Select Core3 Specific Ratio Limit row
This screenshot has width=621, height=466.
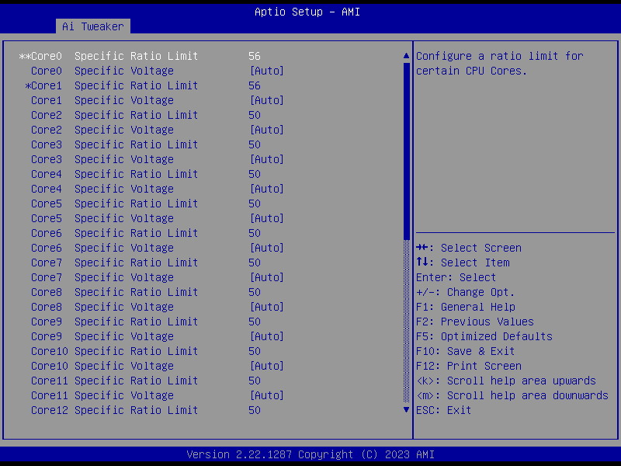tap(146, 144)
